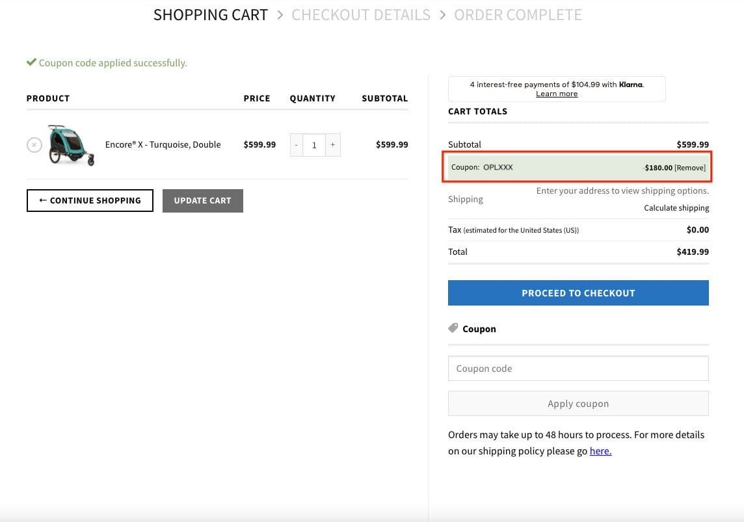Viewport: 744px width, 522px height.
Task: Click the coupon discount amount -$180.00
Action: click(x=658, y=168)
